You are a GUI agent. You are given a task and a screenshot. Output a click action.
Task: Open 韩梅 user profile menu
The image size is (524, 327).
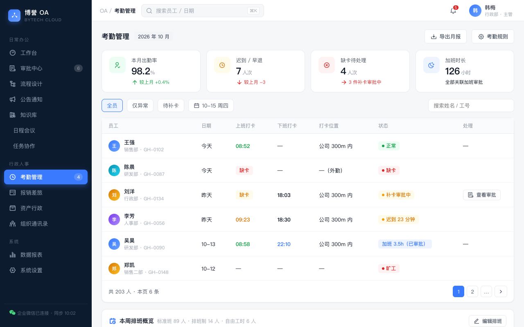(491, 11)
